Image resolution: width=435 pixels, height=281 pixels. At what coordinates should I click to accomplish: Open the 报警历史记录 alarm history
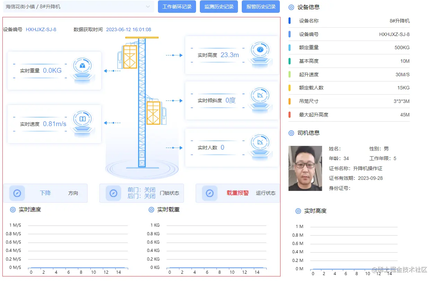pos(260,7)
